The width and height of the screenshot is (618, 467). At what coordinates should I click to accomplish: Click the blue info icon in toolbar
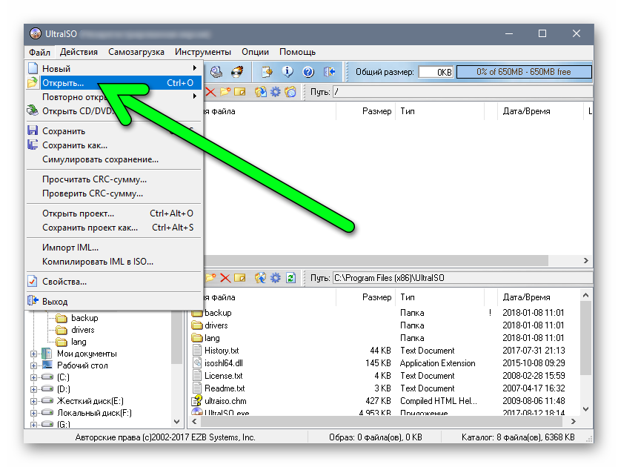[288, 72]
